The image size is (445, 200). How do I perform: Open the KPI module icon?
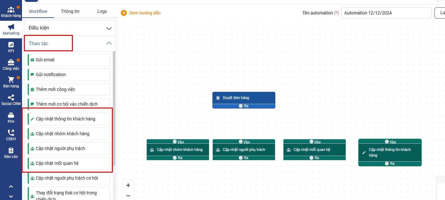tap(11, 45)
